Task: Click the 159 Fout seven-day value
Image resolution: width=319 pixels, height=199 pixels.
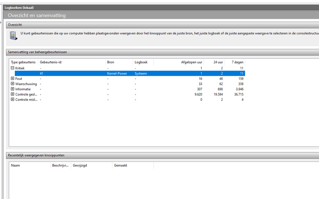Action: tap(241, 79)
